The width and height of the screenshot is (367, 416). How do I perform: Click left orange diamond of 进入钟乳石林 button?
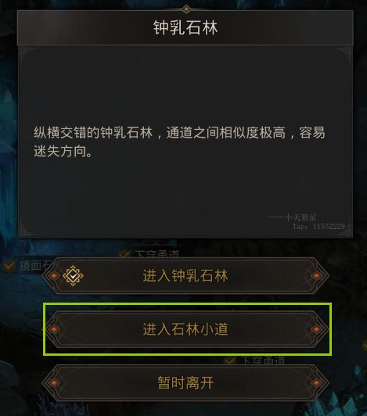click(54, 276)
